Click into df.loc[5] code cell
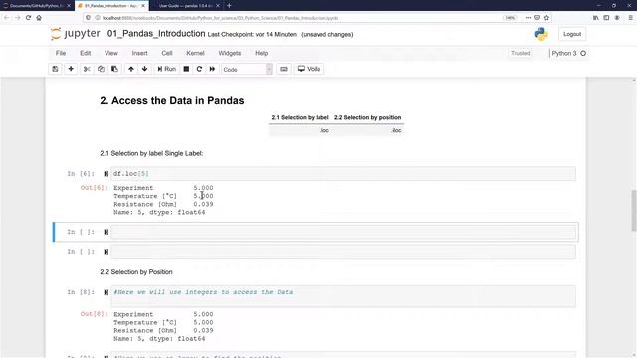The width and height of the screenshot is (637, 358). (343, 174)
